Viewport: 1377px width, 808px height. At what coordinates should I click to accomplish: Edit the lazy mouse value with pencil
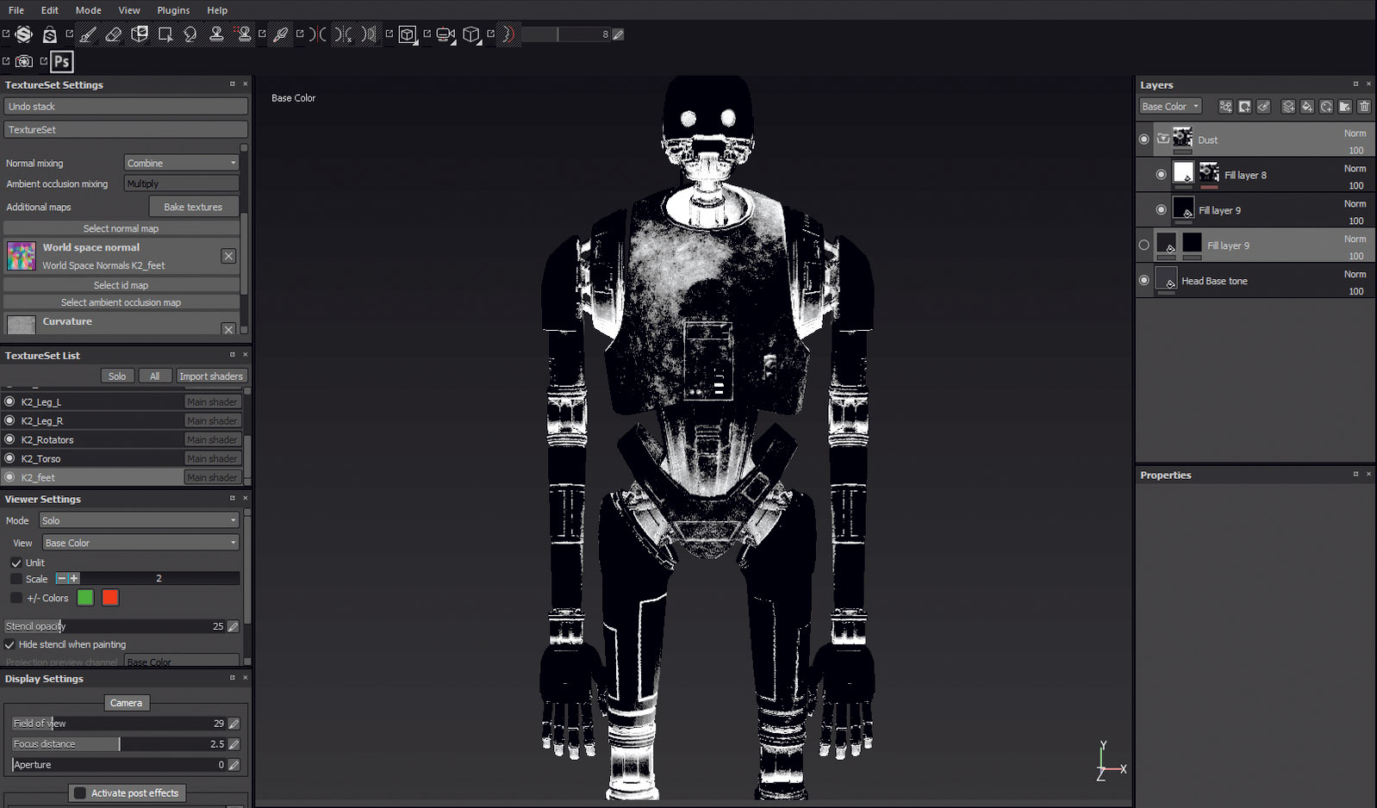[618, 34]
